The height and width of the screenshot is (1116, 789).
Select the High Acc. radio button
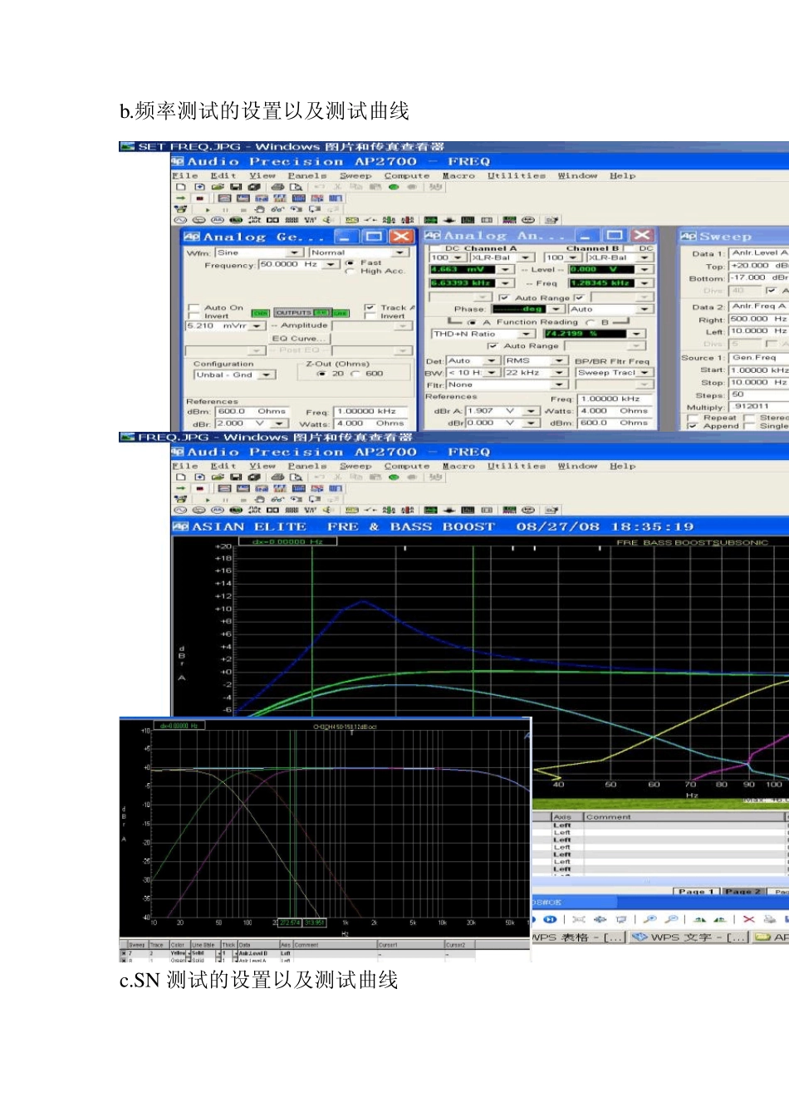tap(350, 271)
